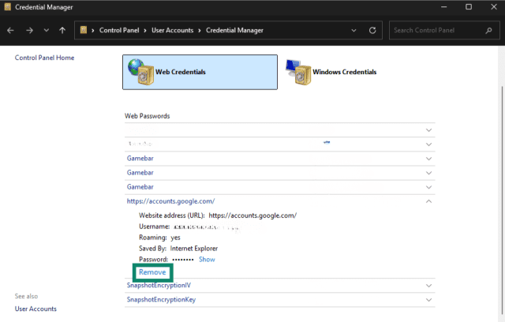Expand the third Gamebar entry chevron
Image resolution: width=505 pixels, height=322 pixels.
[x=428, y=187]
